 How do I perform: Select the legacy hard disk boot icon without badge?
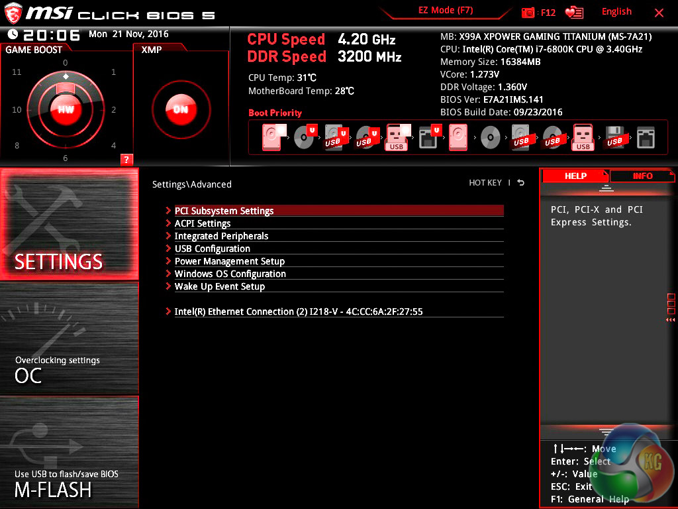(x=458, y=137)
